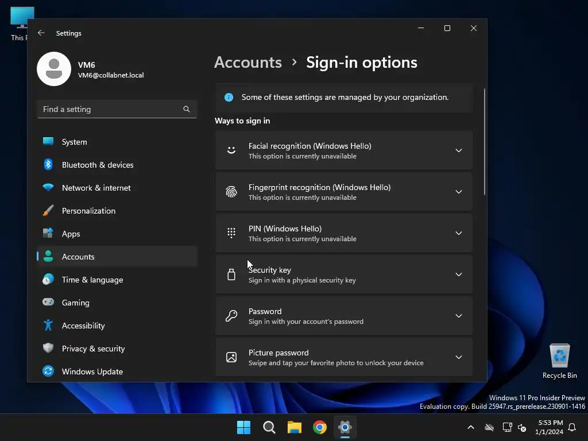Image resolution: width=588 pixels, height=441 pixels.
Task: Click 'Sign in with a physical security key' text
Action: point(302,280)
